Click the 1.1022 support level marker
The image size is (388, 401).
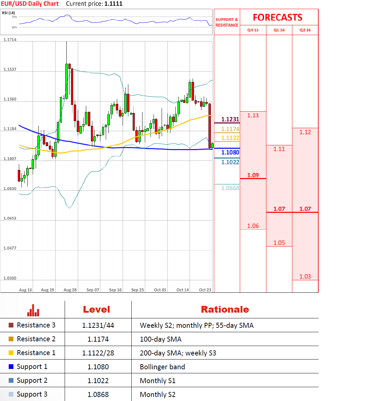tap(230, 162)
